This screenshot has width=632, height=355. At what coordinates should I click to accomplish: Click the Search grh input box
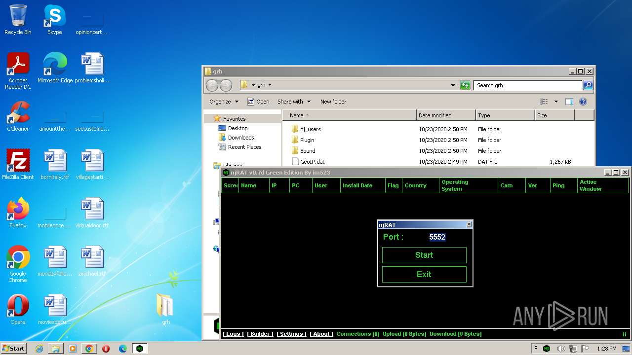tap(528, 85)
